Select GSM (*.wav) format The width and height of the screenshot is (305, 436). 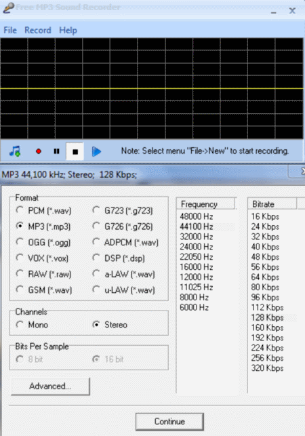coord(43,290)
